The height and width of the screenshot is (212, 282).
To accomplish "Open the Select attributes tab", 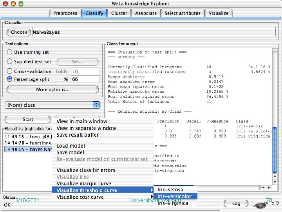I will 183,13.
